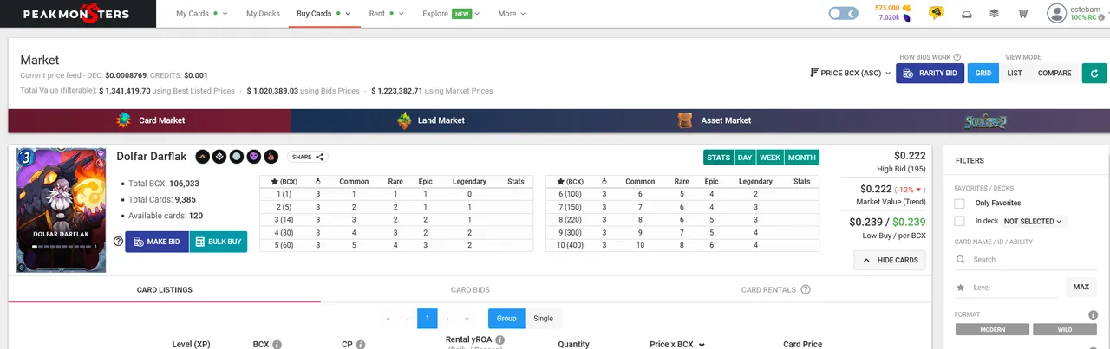Show the Month price chart

[x=802, y=158]
